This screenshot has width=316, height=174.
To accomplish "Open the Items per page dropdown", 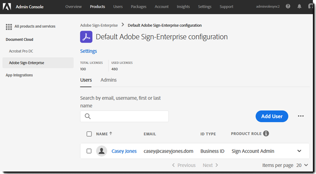I will [302, 165].
